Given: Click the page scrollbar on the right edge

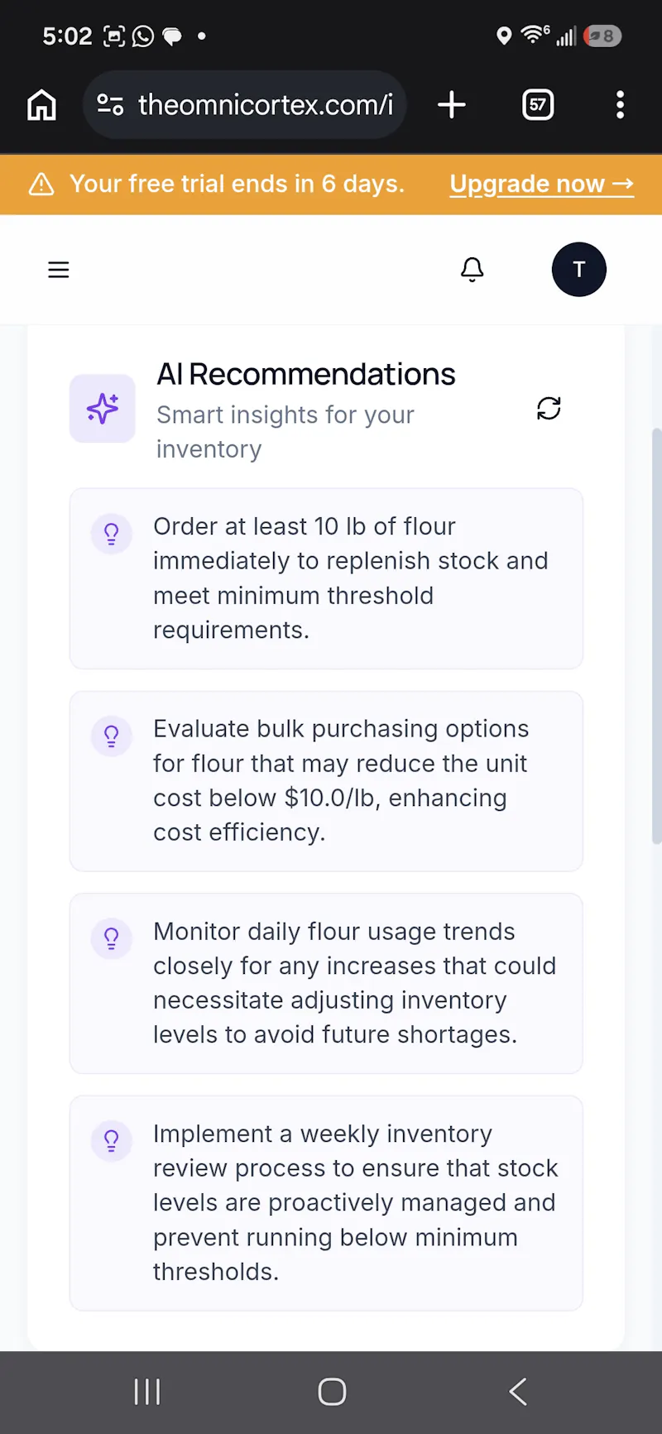Looking at the screenshot, I should pos(657,635).
